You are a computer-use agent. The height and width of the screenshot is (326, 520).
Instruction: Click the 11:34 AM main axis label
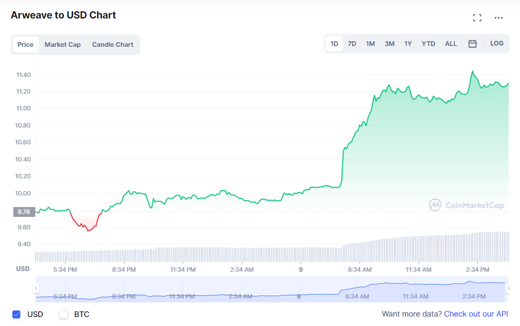tap(419, 270)
